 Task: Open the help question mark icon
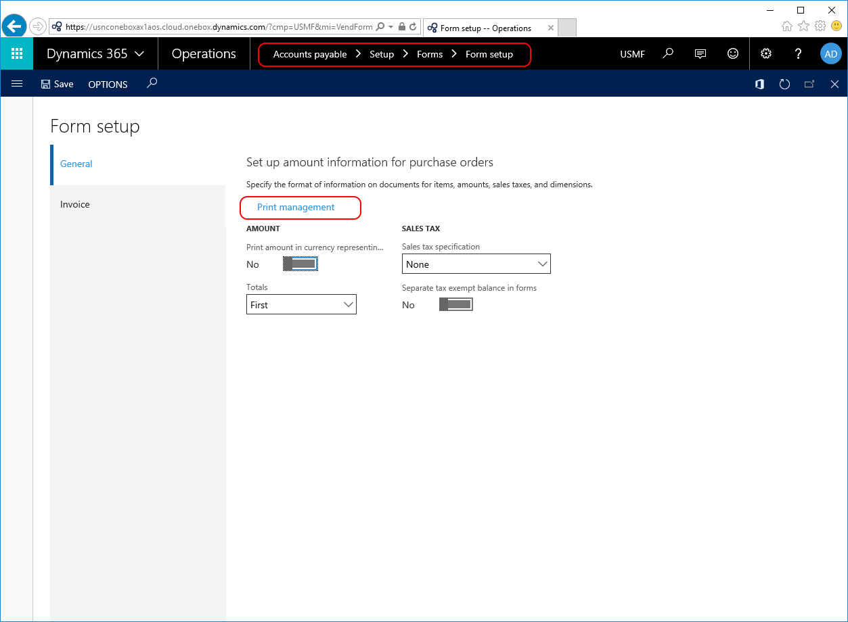pos(799,53)
